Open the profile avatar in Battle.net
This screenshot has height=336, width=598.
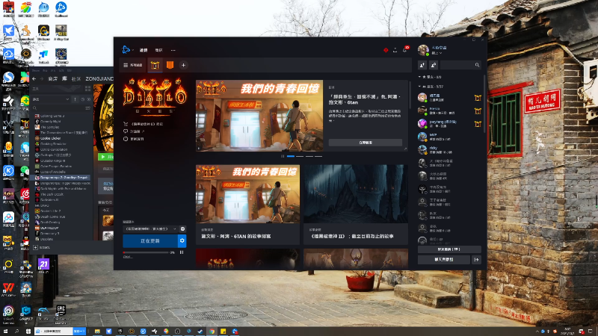pyautogui.click(x=423, y=50)
